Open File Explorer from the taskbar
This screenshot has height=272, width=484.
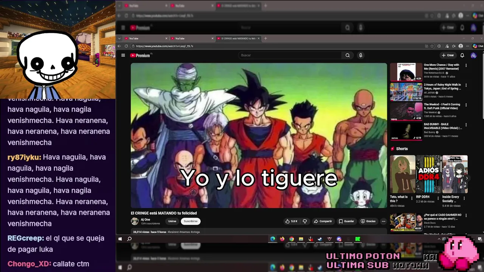pos(301,239)
